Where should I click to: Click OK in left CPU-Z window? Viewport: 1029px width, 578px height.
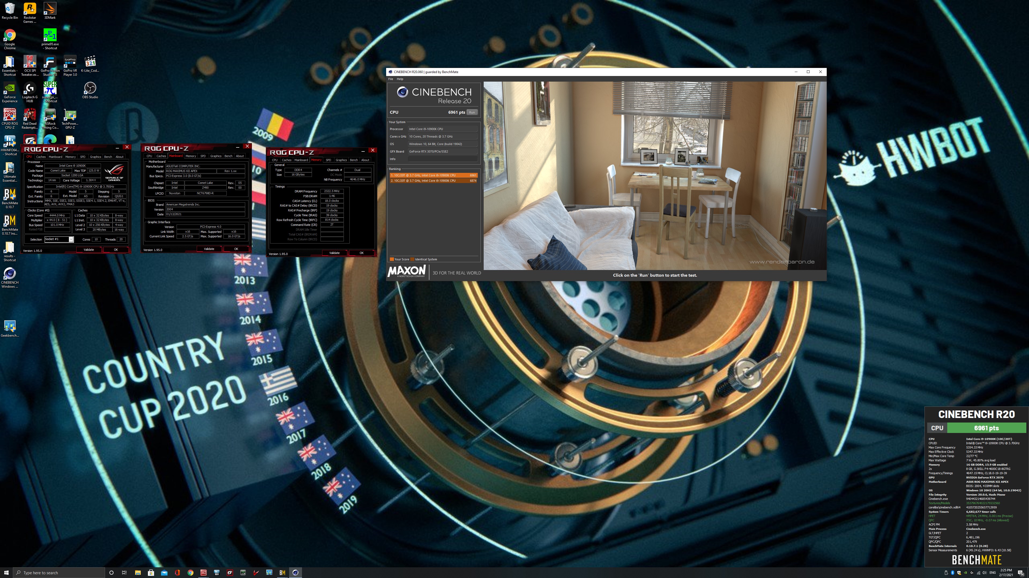coord(116,250)
